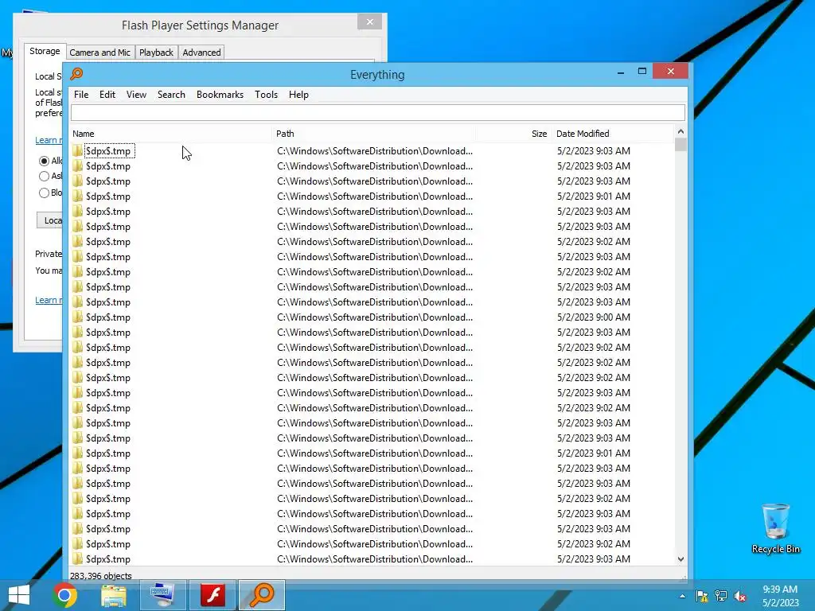Click the Local Storage Settings button in Flash manager
This screenshot has height=611, width=815.
(50, 220)
